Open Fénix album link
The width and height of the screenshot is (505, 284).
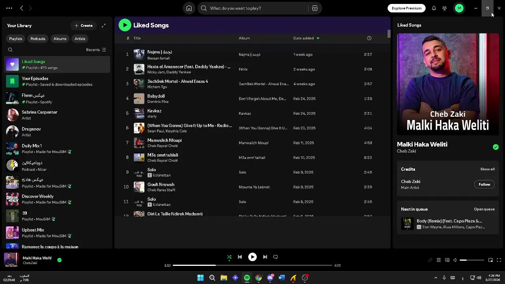[x=243, y=69]
